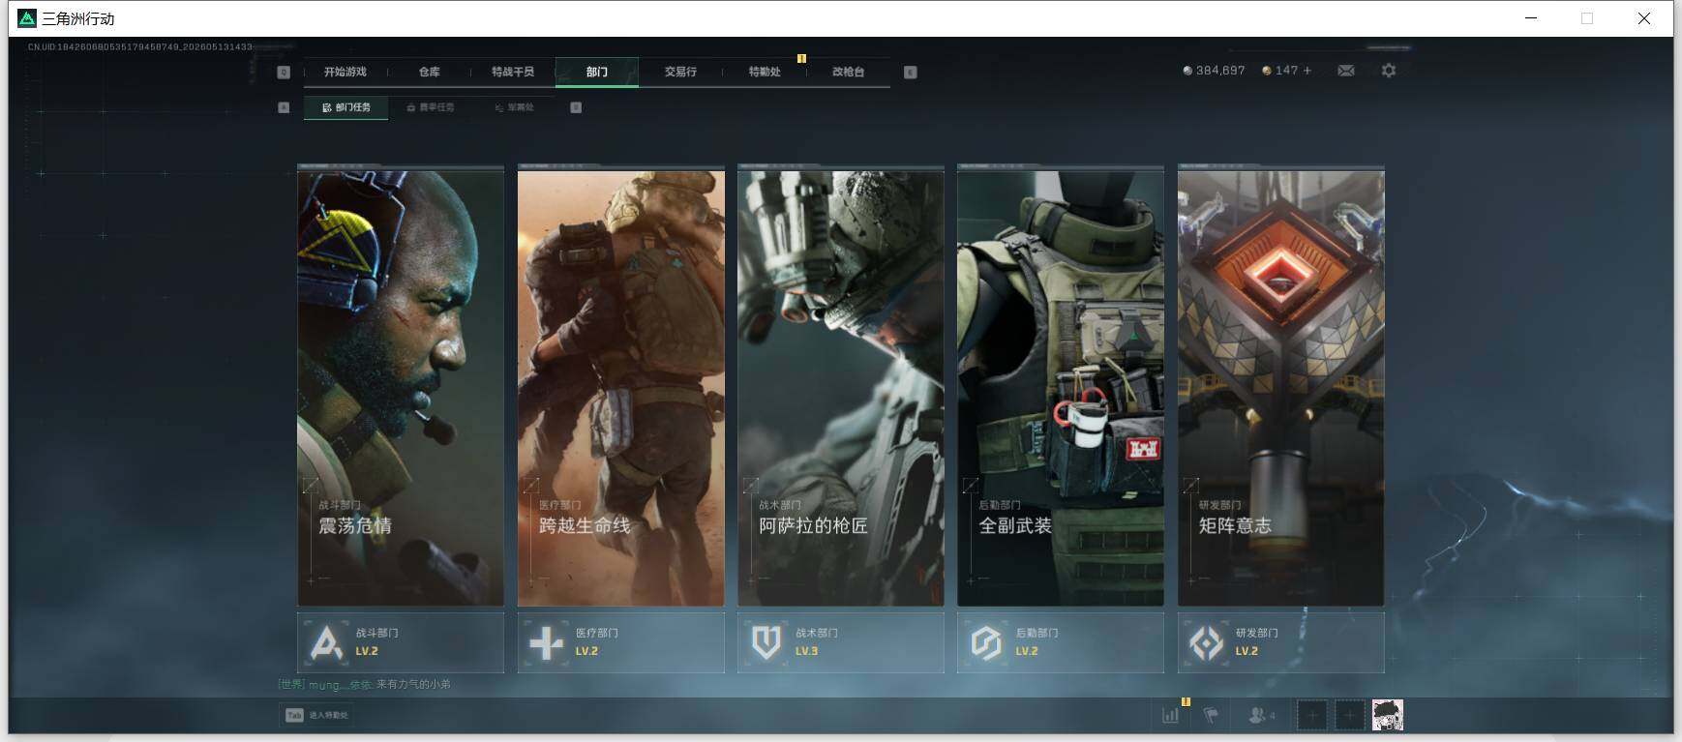
Task: Click the right key icon after the sub-tabs
Action: (x=576, y=107)
